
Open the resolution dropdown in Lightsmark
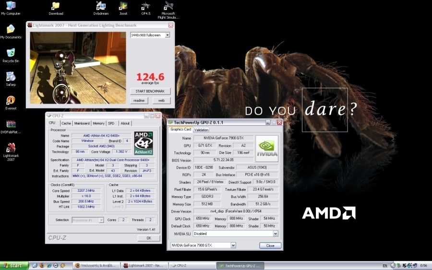click(167, 35)
